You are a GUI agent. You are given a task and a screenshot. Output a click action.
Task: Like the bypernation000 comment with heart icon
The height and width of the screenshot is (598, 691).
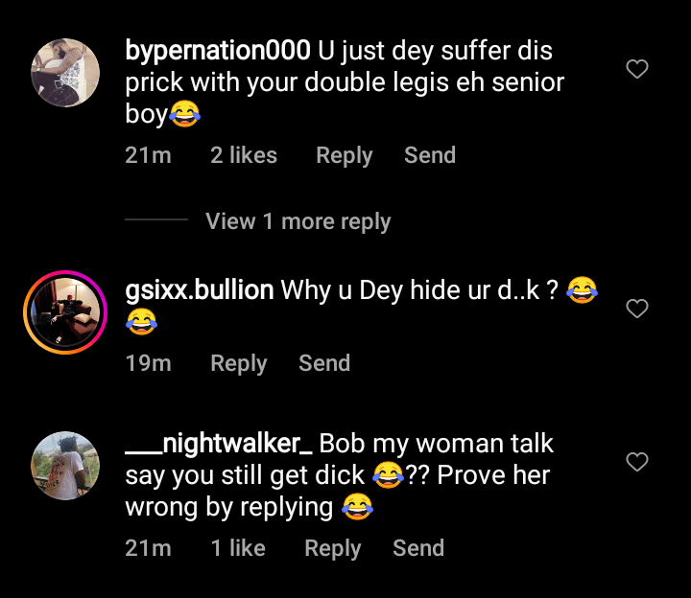point(637,69)
